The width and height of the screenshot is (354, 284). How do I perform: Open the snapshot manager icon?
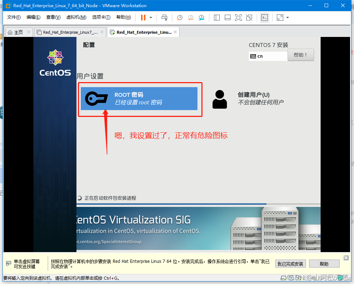point(201,18)
